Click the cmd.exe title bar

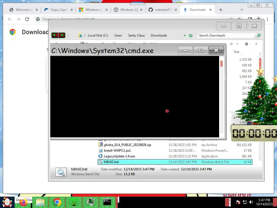click(113, 51)
